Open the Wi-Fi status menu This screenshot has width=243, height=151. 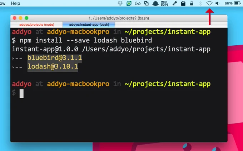pyautogui.click(x=209, y=3)
